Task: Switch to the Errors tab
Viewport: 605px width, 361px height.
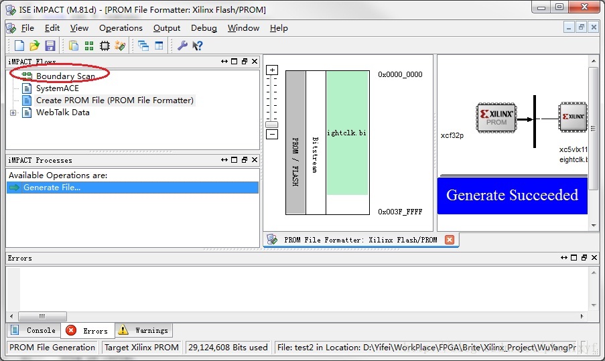Action: [x=87, y=331]
